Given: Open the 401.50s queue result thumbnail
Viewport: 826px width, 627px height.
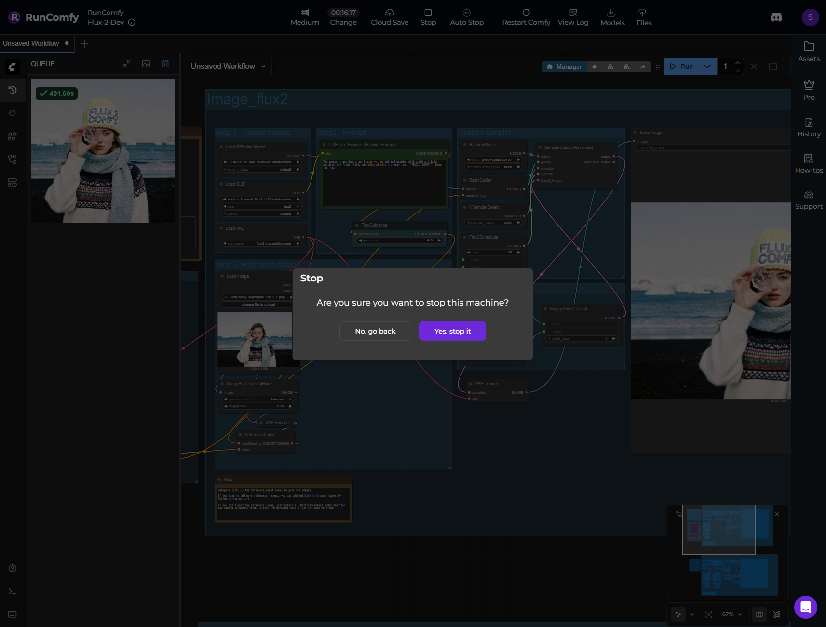Looking at the screenshot, I should tap(103, 150).
